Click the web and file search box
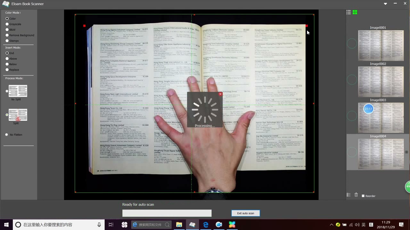This screenshot has width=410, height=230. click(152, 225)
